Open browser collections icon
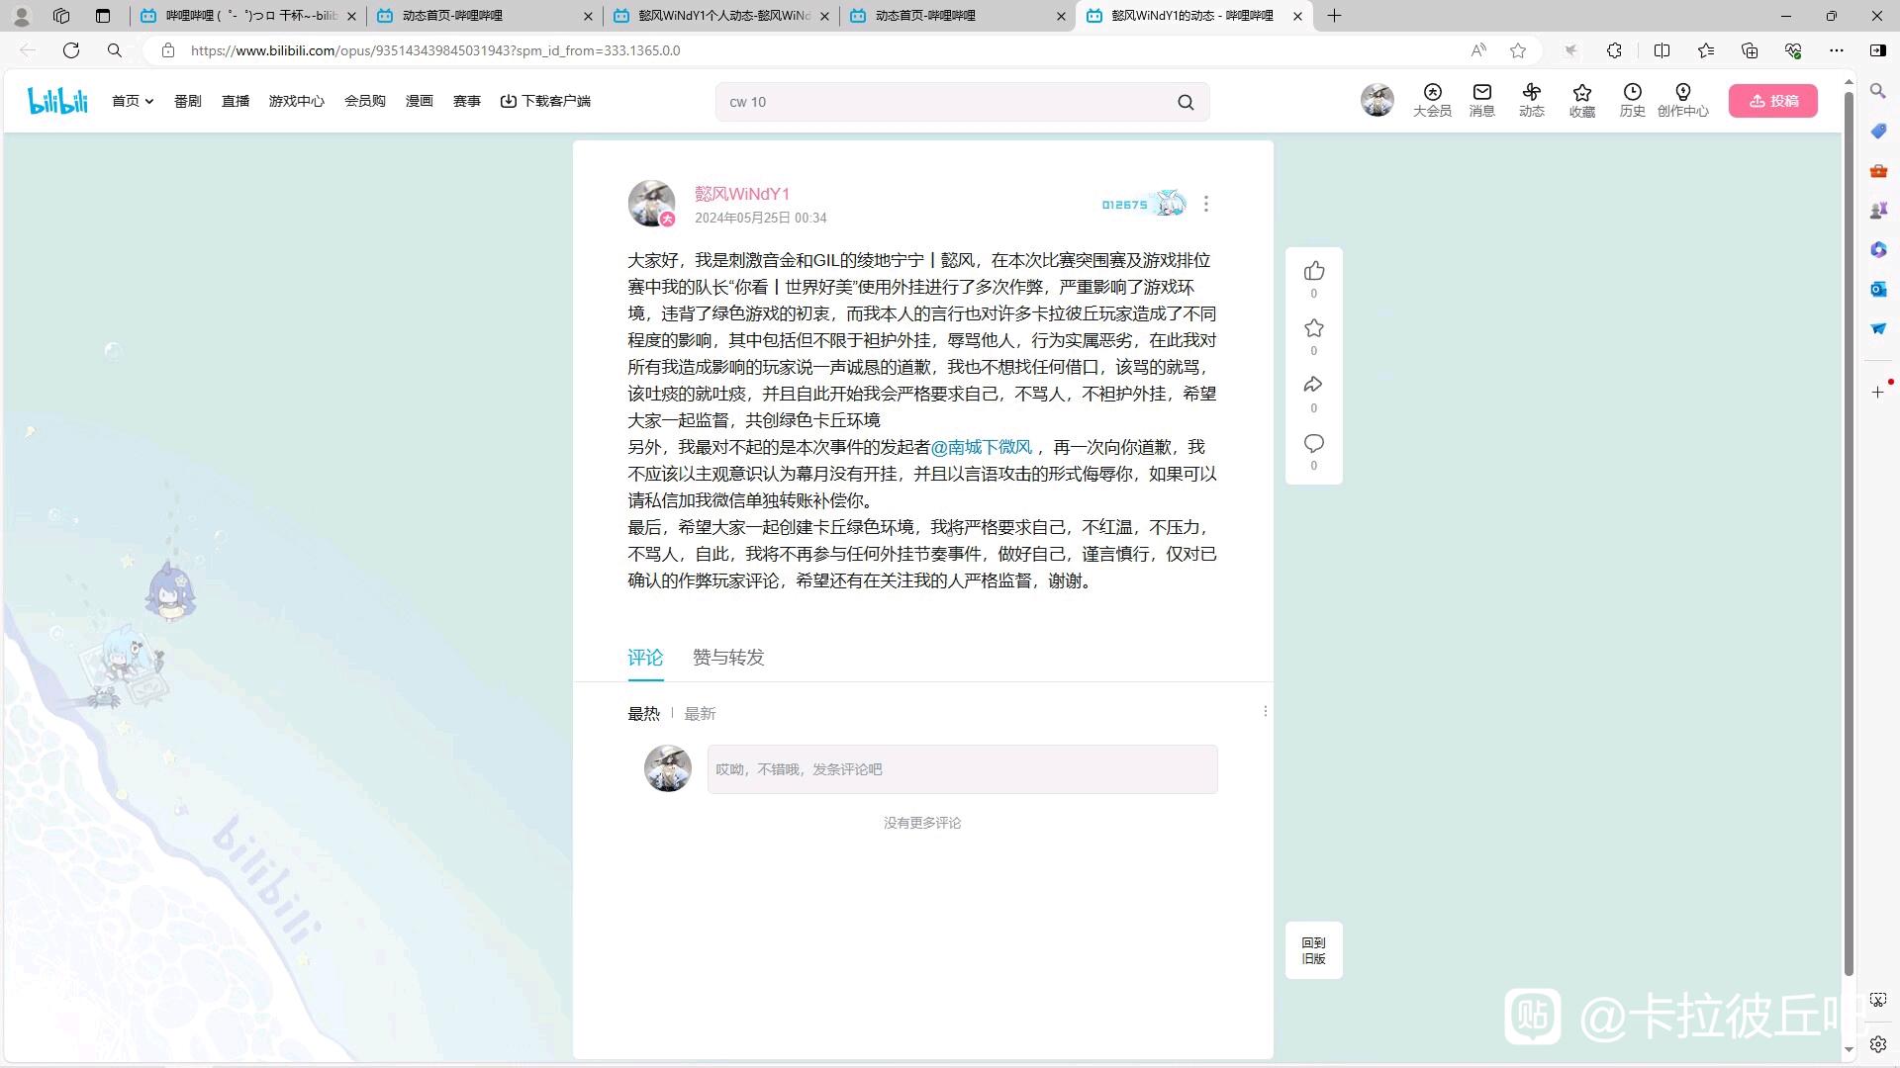The image size is (1900, 1068). 1750,50
